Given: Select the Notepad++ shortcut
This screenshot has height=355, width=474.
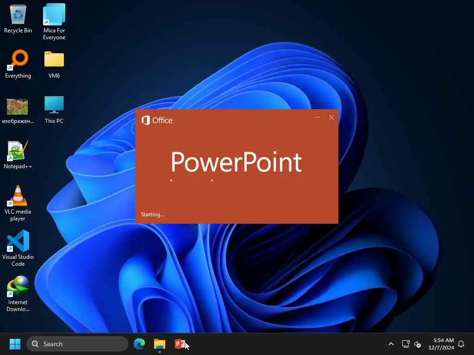Looking at the screenshot, I should coord(18,155).
